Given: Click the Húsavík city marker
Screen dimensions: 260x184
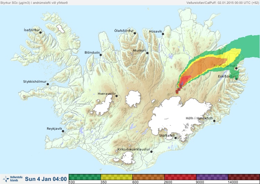Looking at the screenshot, I should (x=163, y=34).
